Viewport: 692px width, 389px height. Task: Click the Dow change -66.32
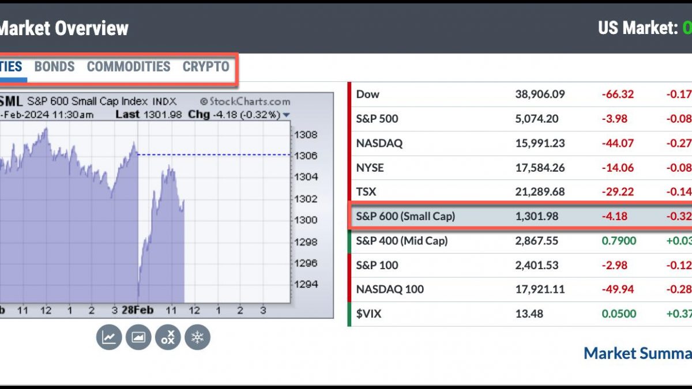618,95
